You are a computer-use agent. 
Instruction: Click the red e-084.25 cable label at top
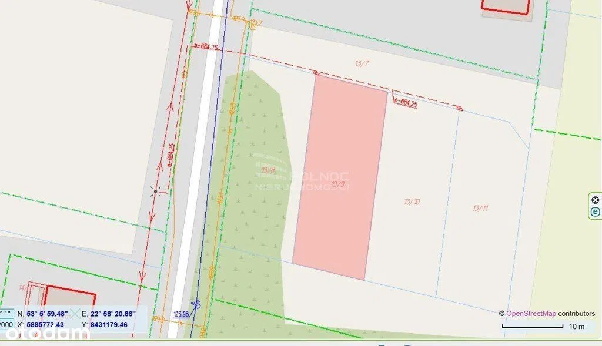(206, 47)
